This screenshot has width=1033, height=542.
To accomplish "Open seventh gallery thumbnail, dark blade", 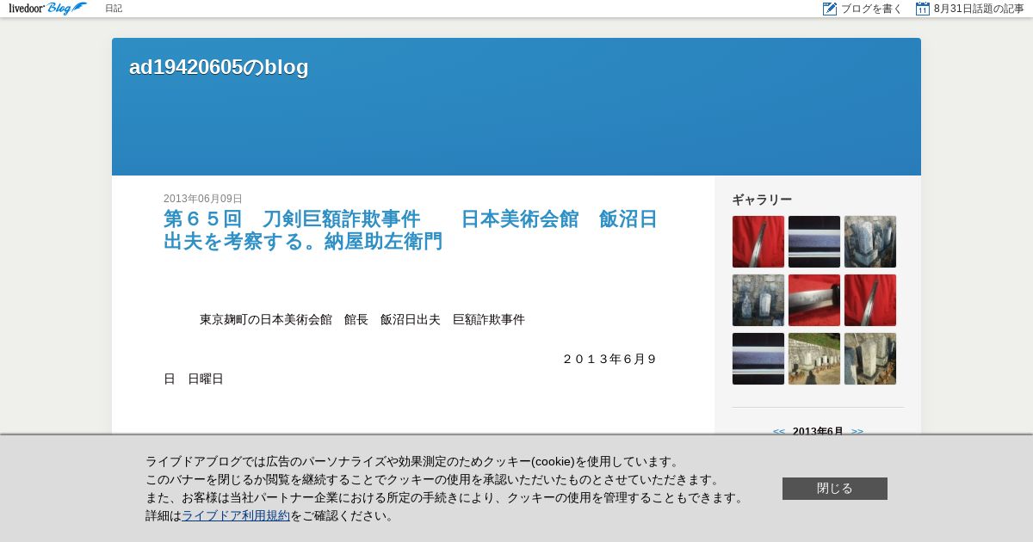I will pos(758,359).
